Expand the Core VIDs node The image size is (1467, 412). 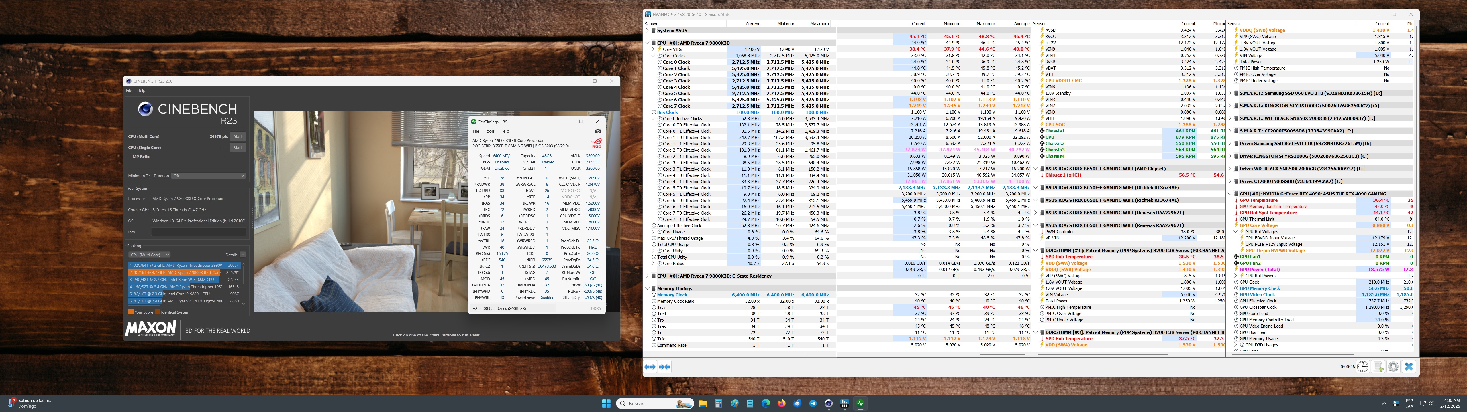pyautogui.click(x=653, y=49)
